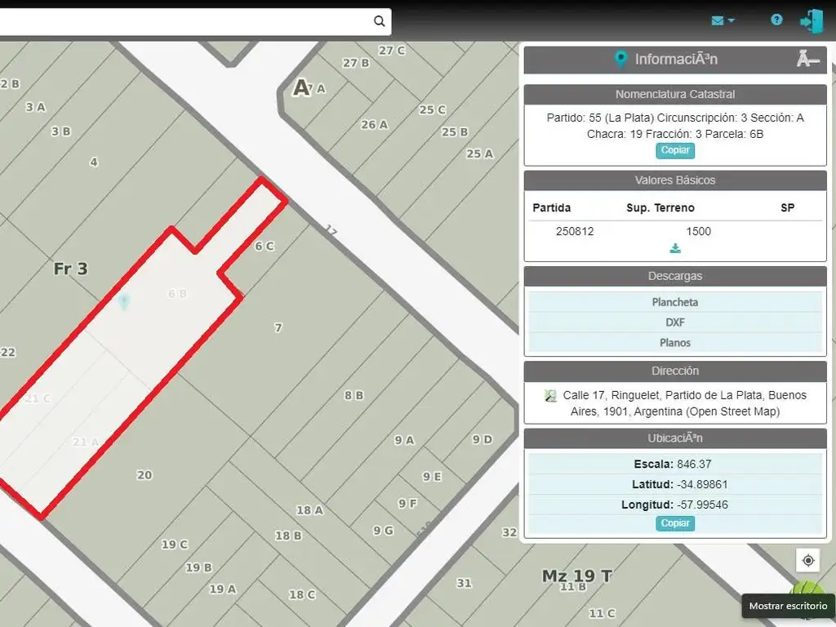Screen dimensions: 836x627
Task: Click the geolocate crosshair button on map
Action: 808,560
